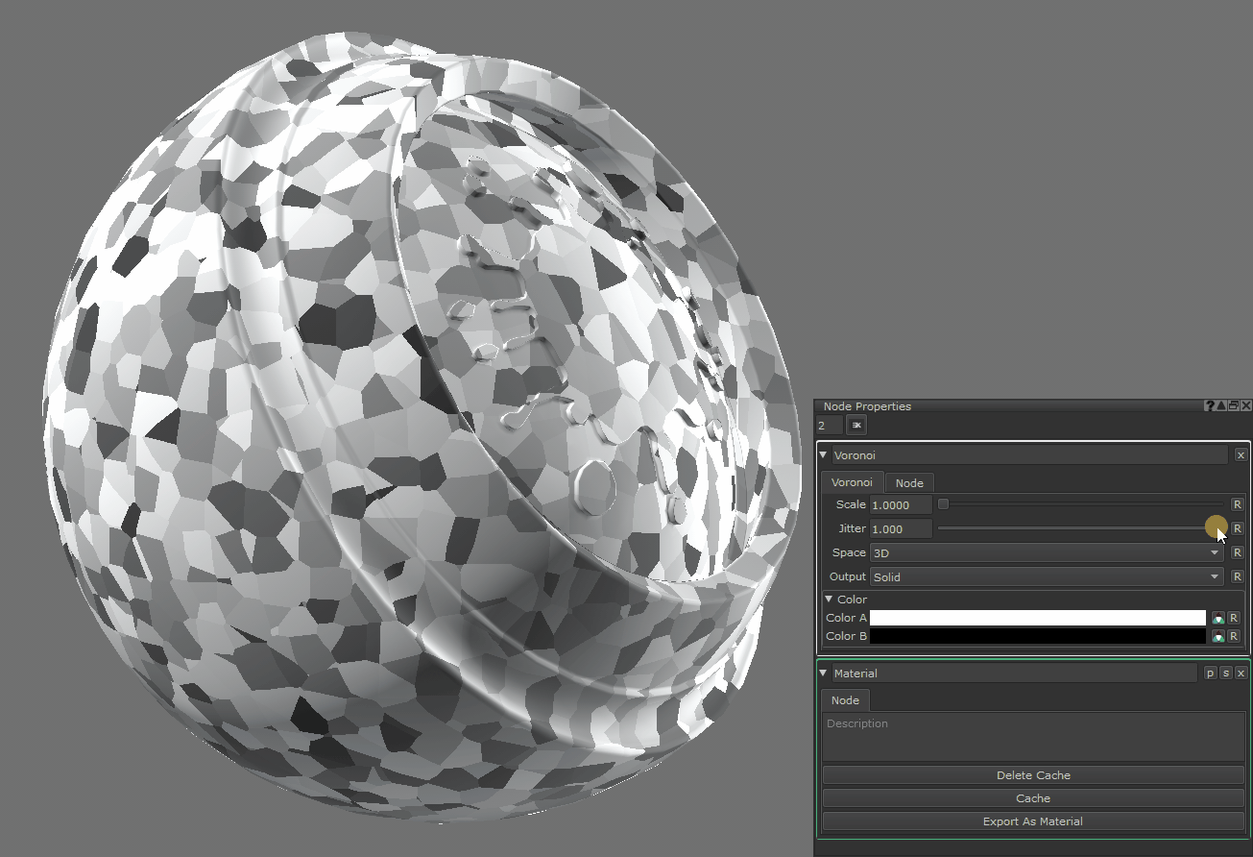Image resolution: width=1253 pixels, height=857 pixels.
Task: Click the Delete Cache button
Action: (1033, 775)
